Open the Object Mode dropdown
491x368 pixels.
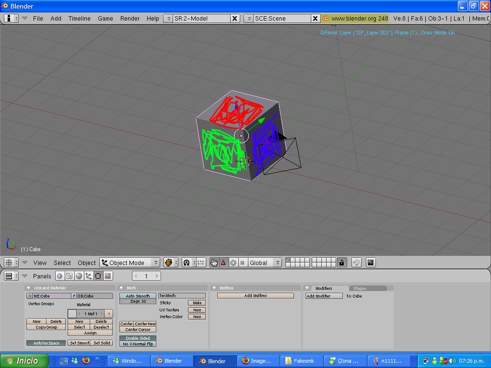pyautogui.click(x=129, y=263)
